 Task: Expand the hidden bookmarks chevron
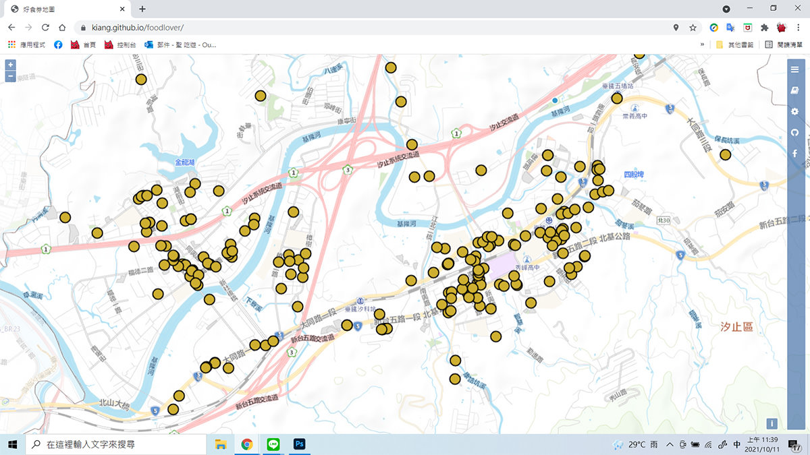coord(703,44)
